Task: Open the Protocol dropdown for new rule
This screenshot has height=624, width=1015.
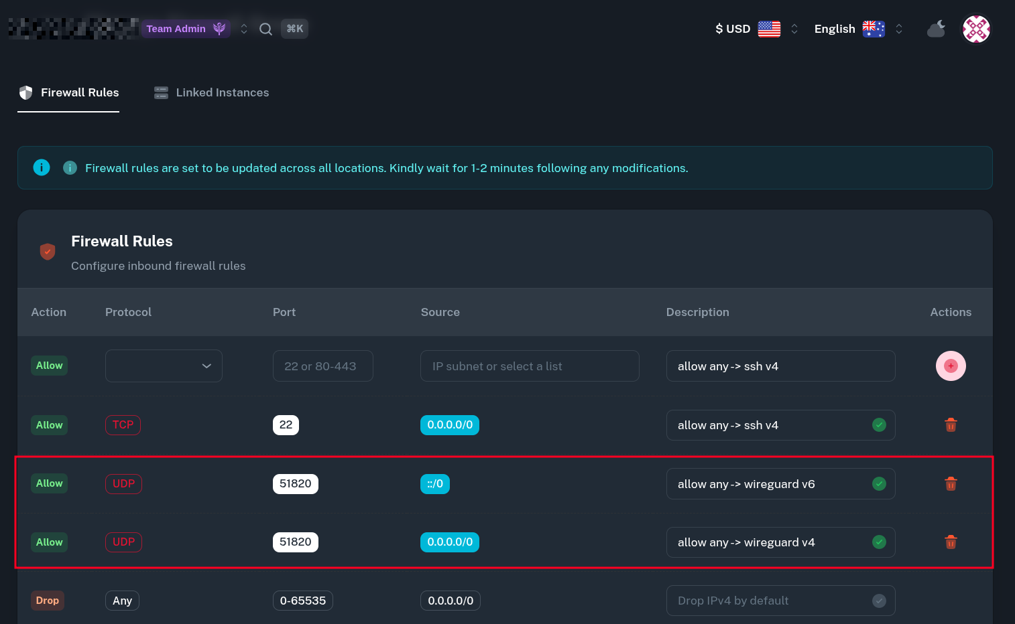Action: (x=164, y=366)
